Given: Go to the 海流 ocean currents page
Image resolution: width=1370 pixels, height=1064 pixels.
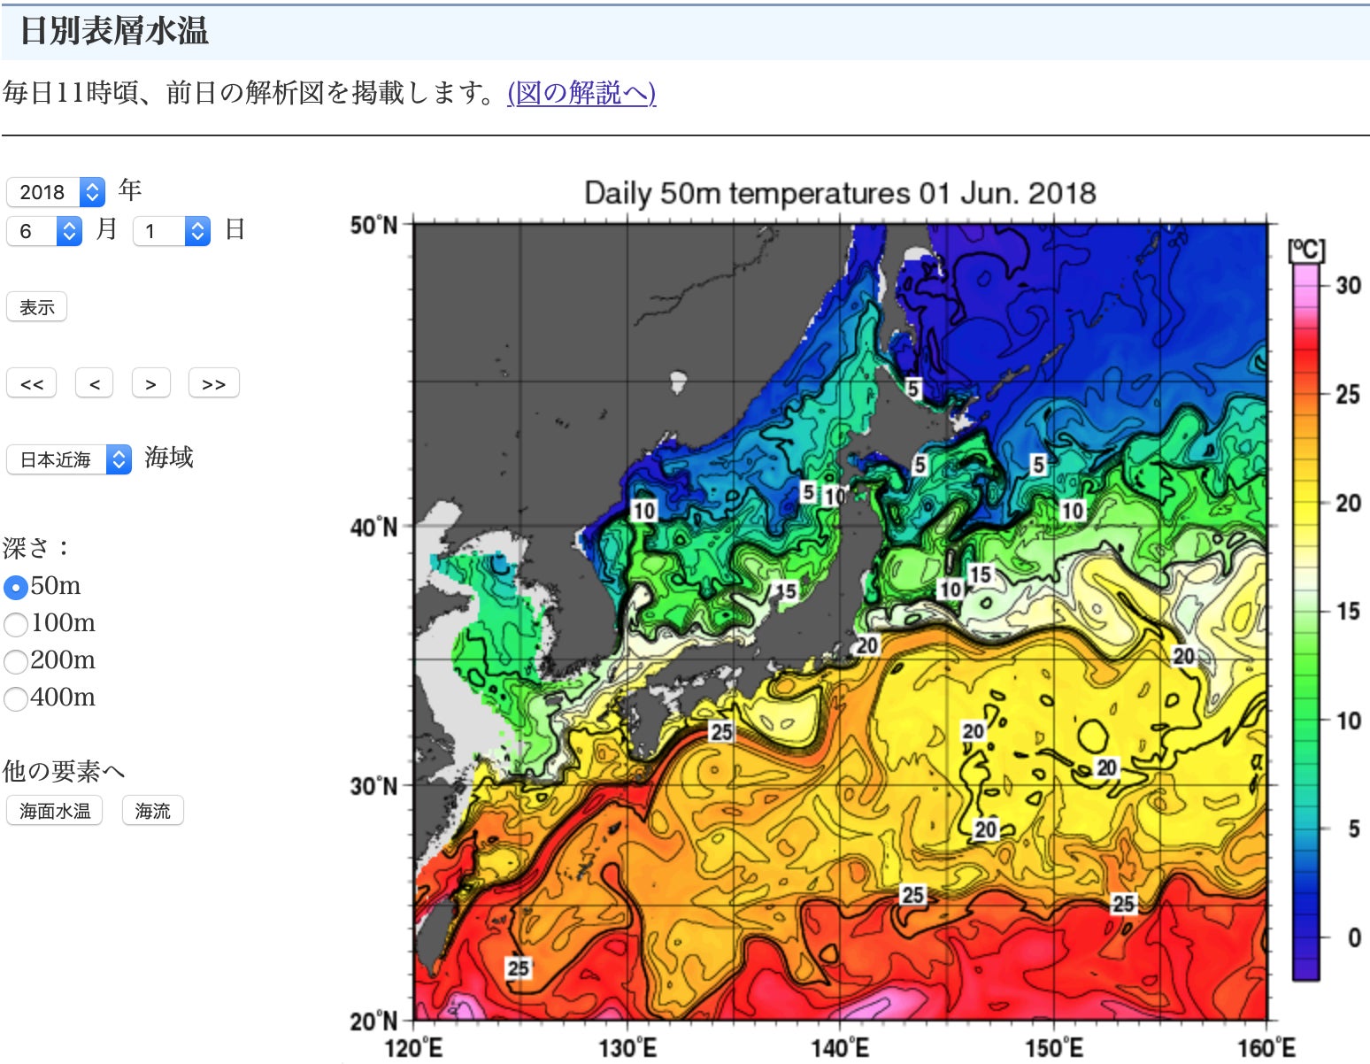Looking at the screenshot, I should (152, 811).
